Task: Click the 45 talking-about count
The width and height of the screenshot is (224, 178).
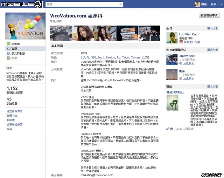Action: click(x=9, y=99)
